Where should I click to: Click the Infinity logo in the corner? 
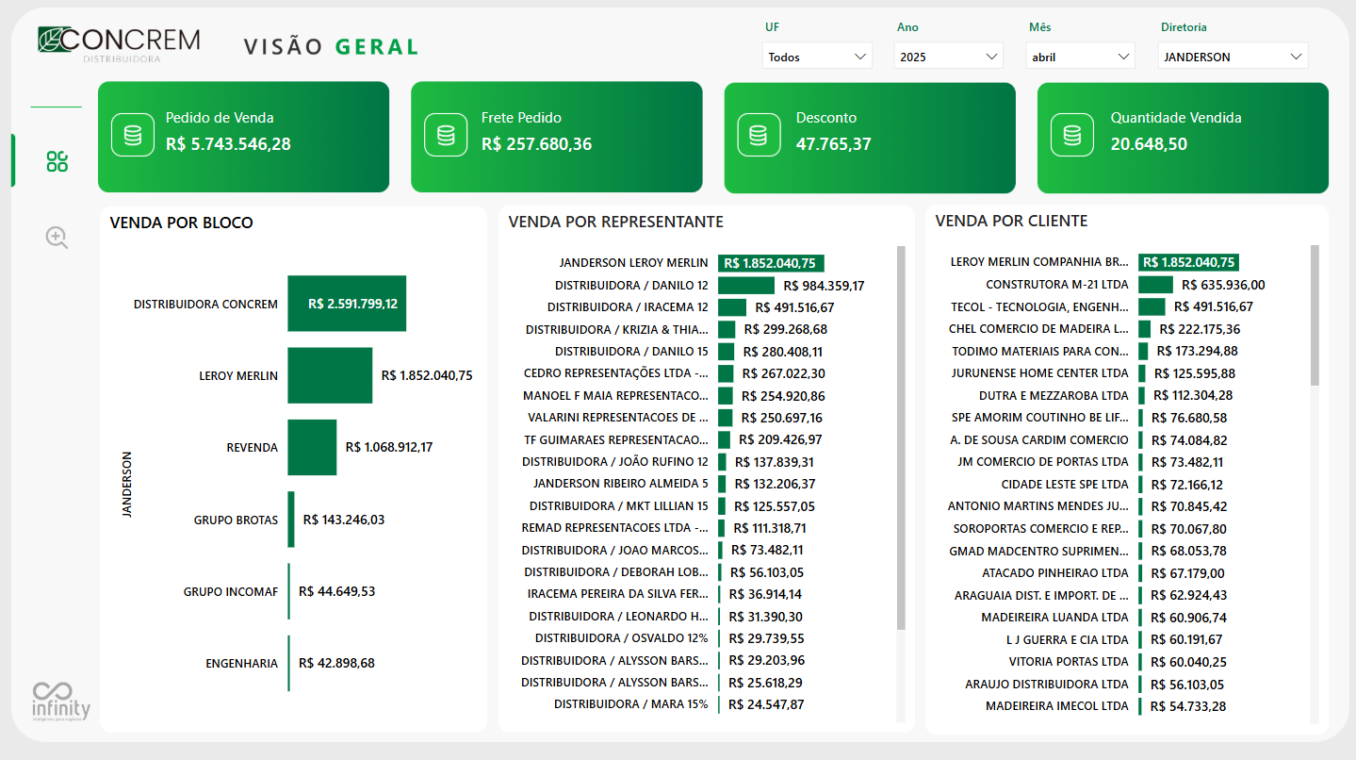[x=61, y=702]
